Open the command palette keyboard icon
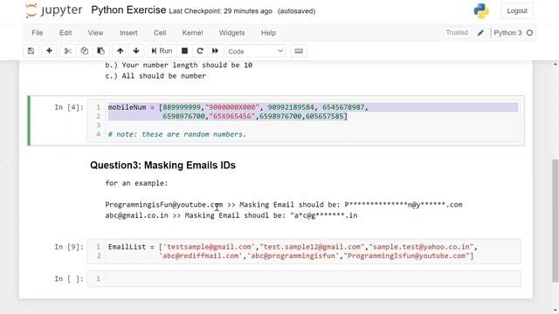This screenshot has height=314, width=559. tap(299, 51)
